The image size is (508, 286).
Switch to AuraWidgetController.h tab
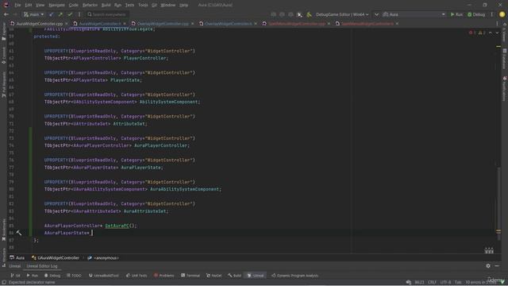[97, 24]
